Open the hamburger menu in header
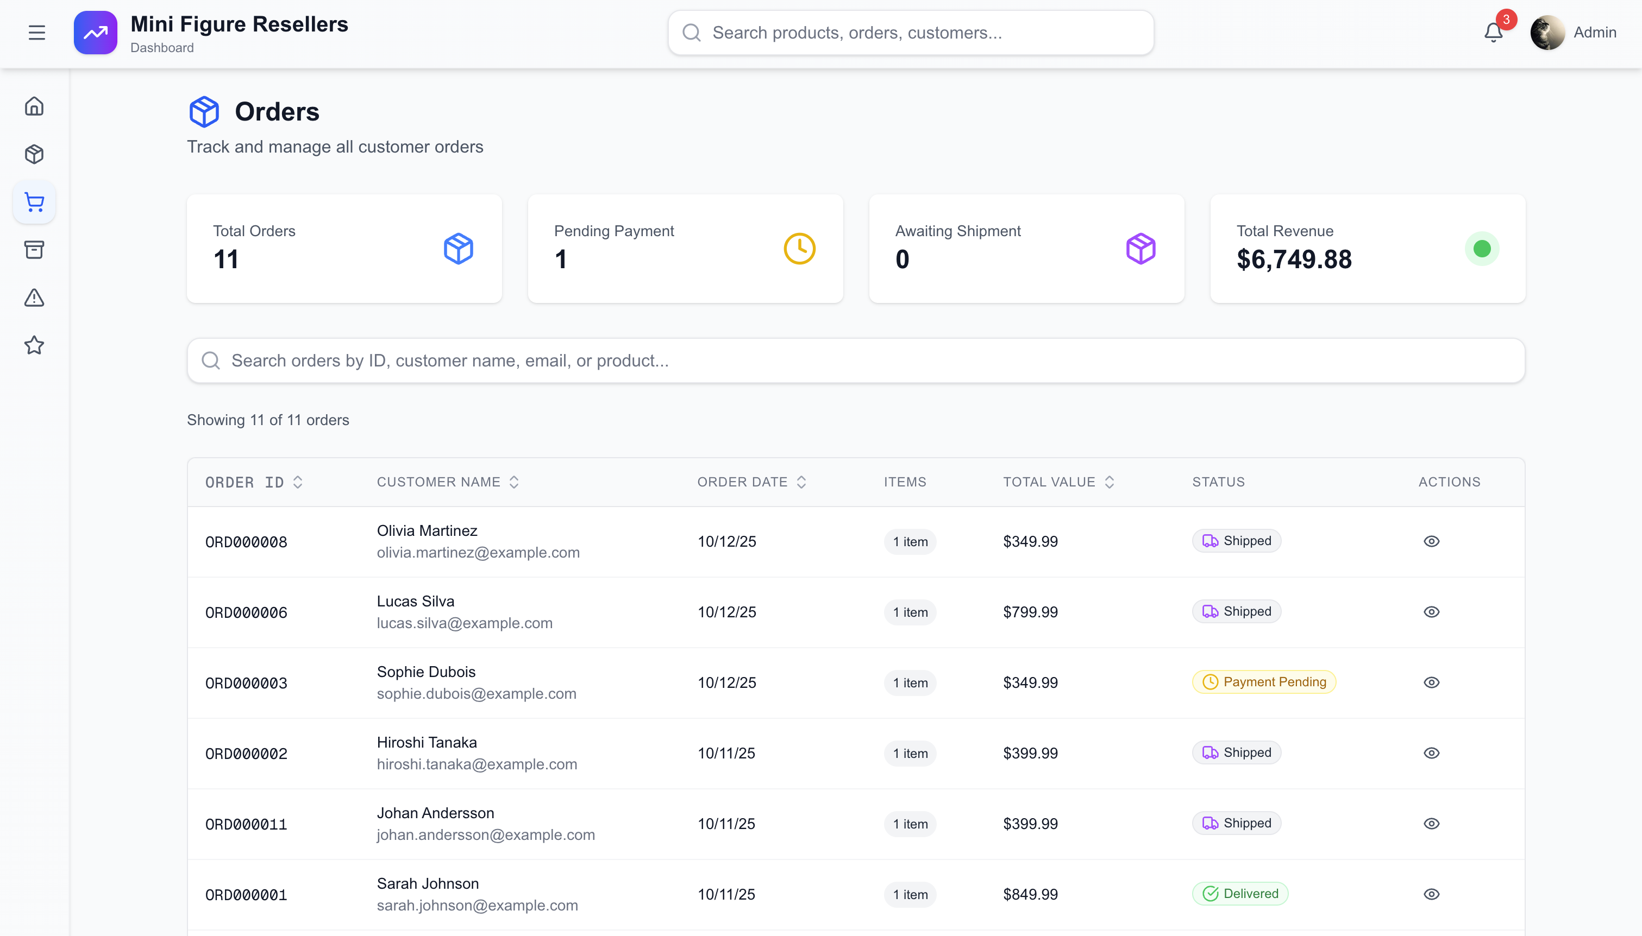This screenshot has height=936, width=1642. point(36,33)
